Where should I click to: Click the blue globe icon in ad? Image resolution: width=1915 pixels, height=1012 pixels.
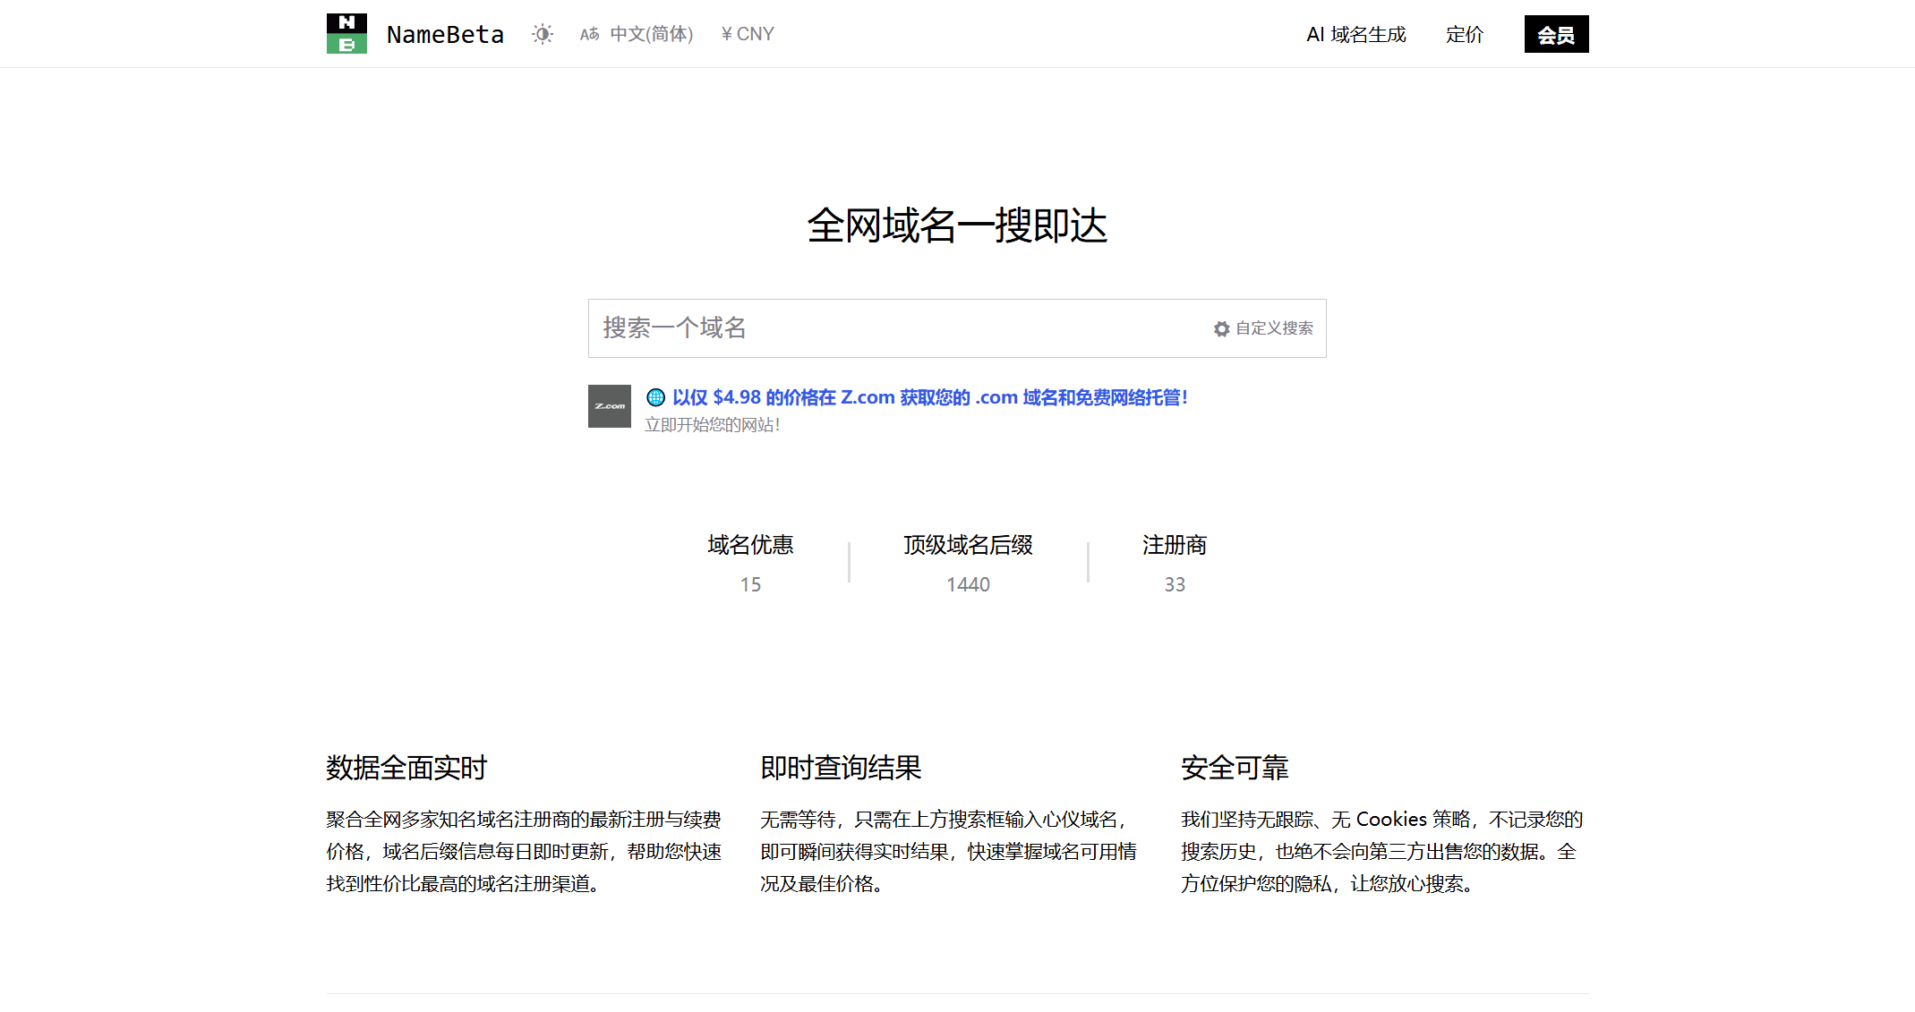coord(655,397)
